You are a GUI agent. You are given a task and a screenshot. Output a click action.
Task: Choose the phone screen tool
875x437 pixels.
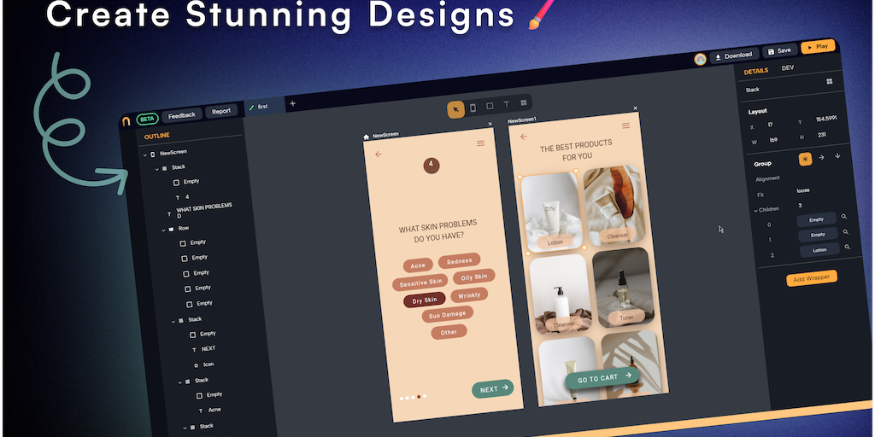coord(473,107)
